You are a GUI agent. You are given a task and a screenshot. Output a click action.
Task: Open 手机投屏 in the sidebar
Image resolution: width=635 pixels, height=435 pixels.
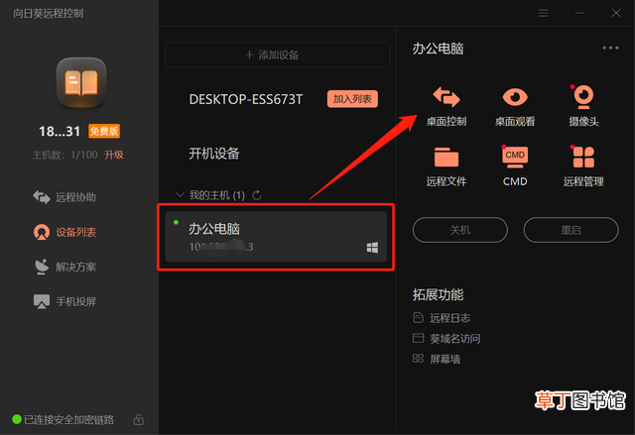(64, 301)
